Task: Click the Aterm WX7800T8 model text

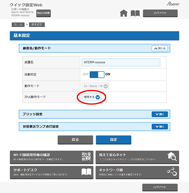Action: [x=22, y=12]
